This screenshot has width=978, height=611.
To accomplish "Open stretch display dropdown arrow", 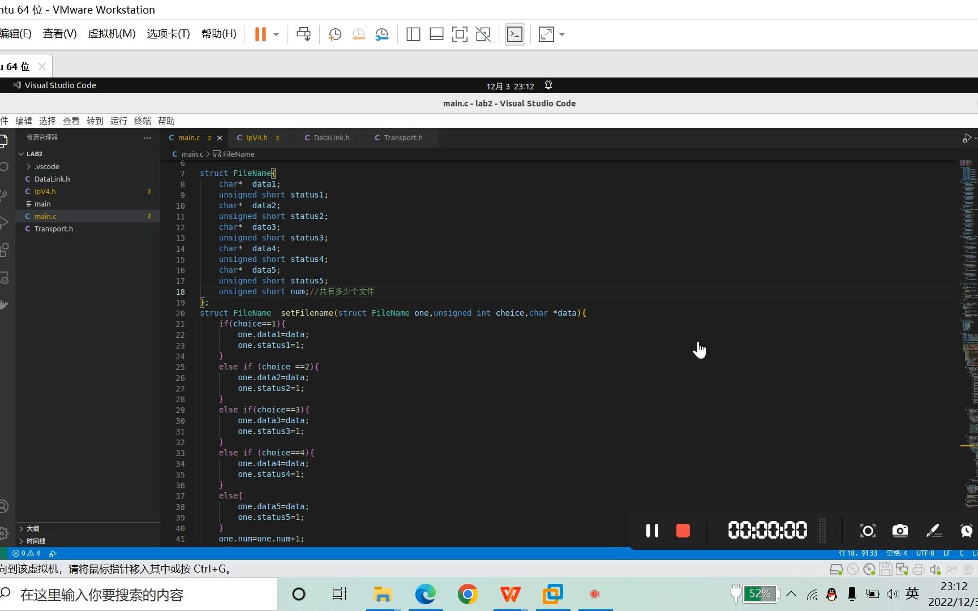I will tap(562, 35).
